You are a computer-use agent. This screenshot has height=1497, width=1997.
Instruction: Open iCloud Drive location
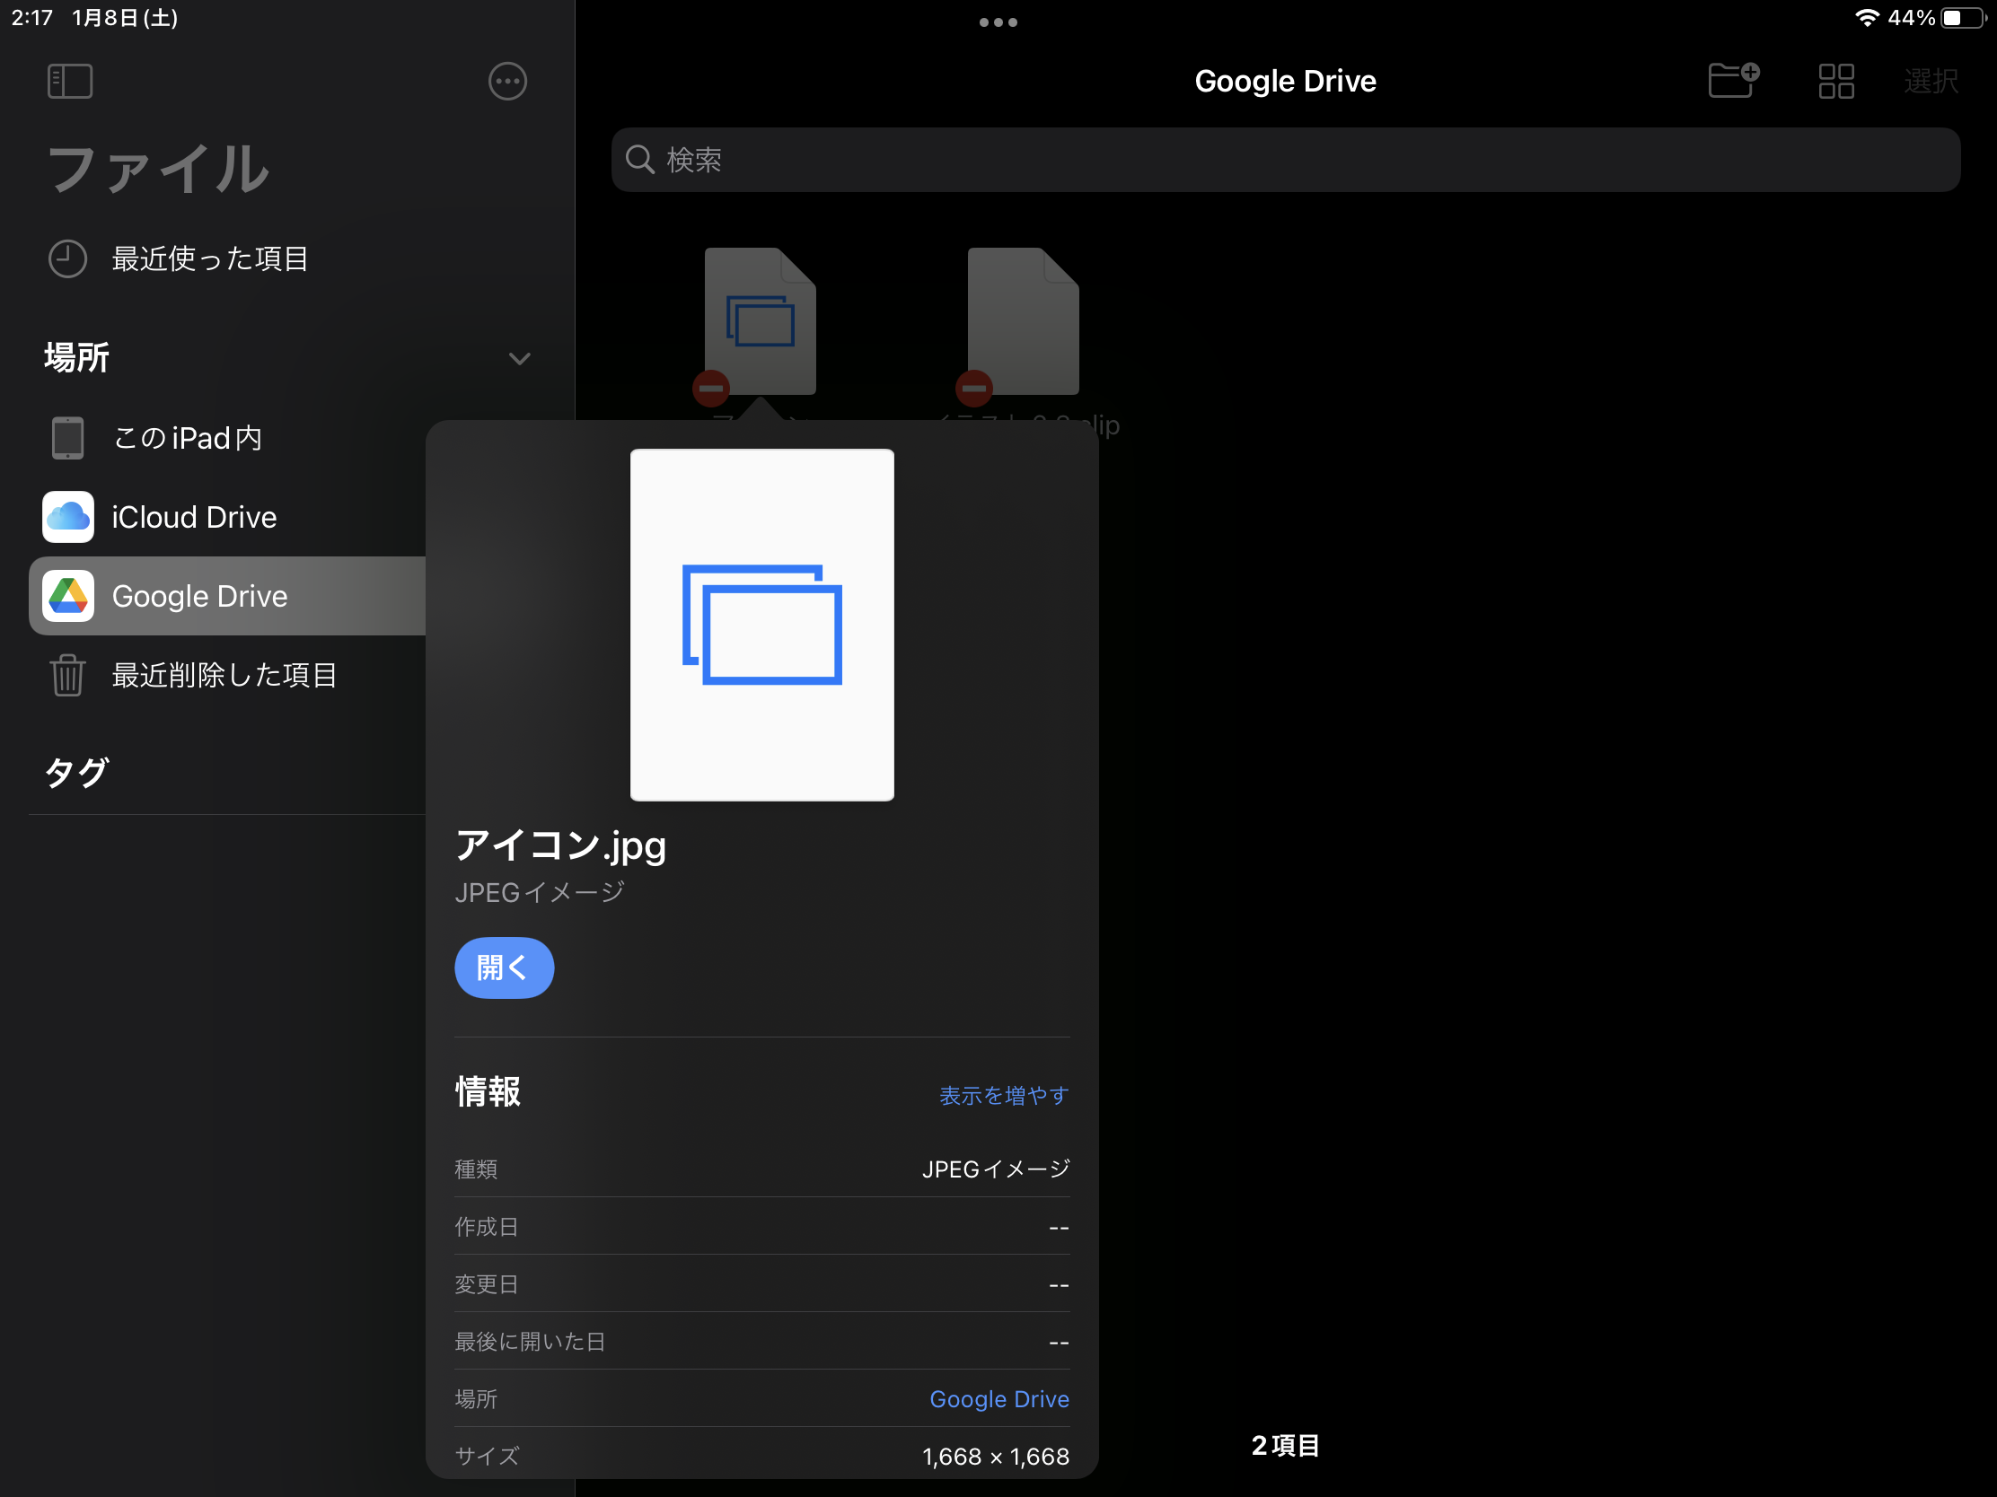coord(193,517)
